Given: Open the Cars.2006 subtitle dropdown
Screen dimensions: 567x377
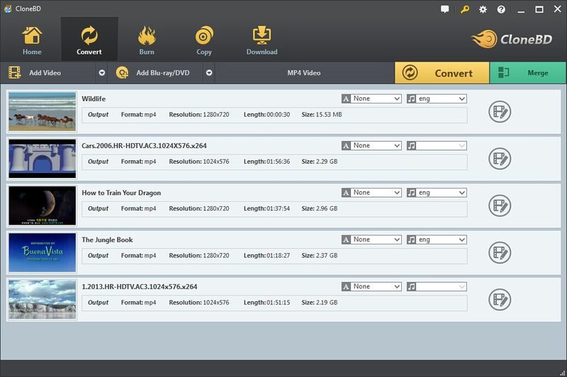Looking at the screenshot, I should click(x=376, y=146).
